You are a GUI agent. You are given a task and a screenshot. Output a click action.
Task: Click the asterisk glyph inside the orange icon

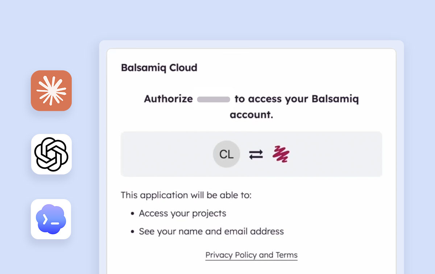point(51,91)
